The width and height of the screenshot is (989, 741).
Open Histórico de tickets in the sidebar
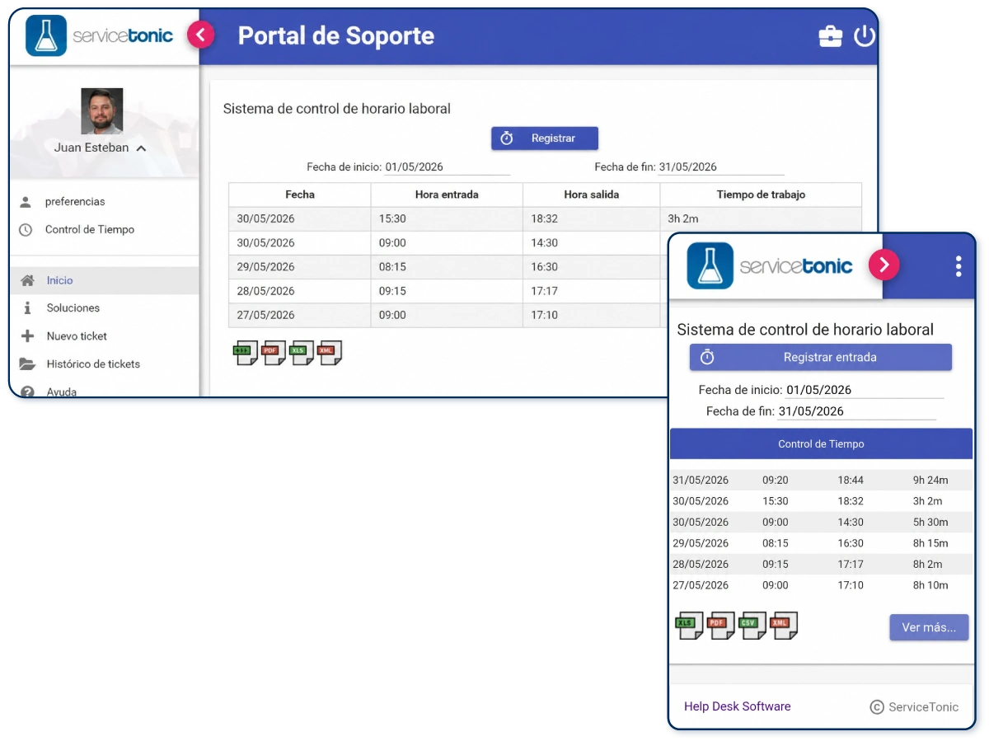(93, 364)
